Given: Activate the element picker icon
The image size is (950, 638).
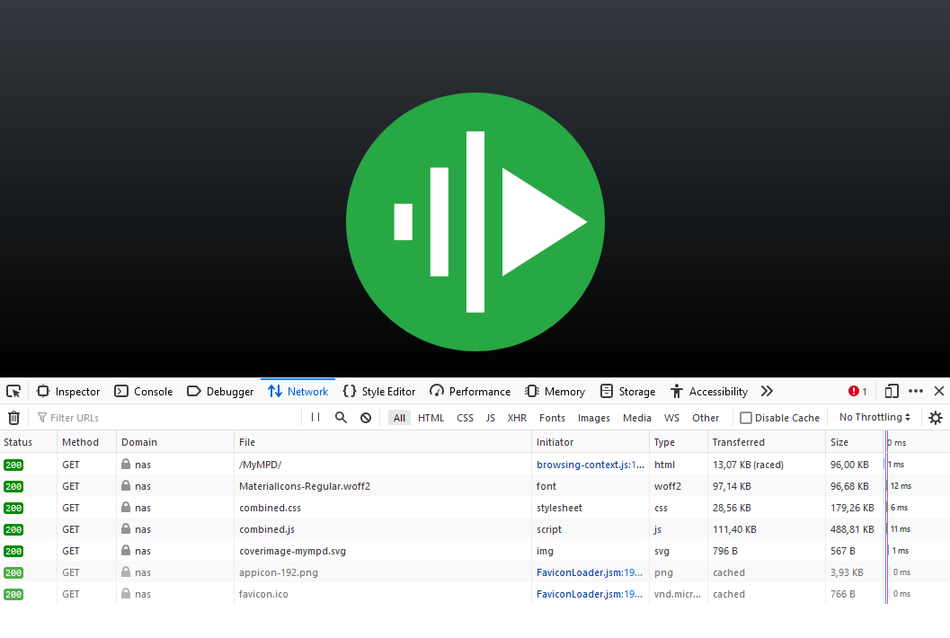Looking at the screenshot, I should coord(13,392).
